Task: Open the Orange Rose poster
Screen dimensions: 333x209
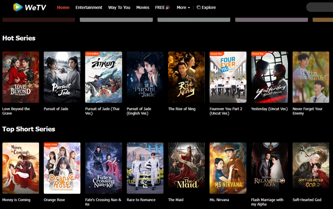Action: click(62, 168)
